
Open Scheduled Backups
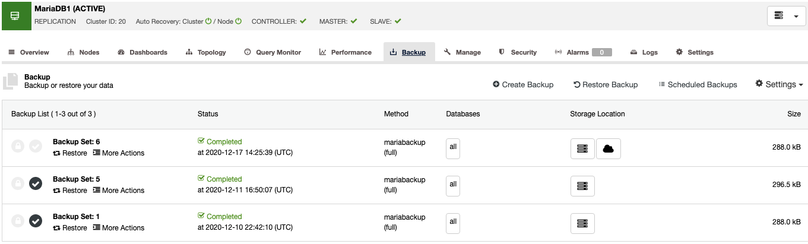[x=698, y=85]
